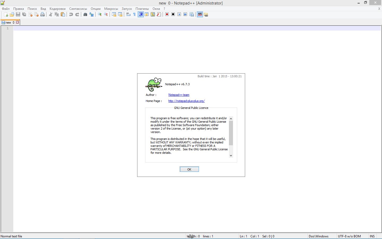Viewport: 382px width, 239px height.
Task: Click the Zoom Out magnifier icon
Action: [x=106, y=14]
